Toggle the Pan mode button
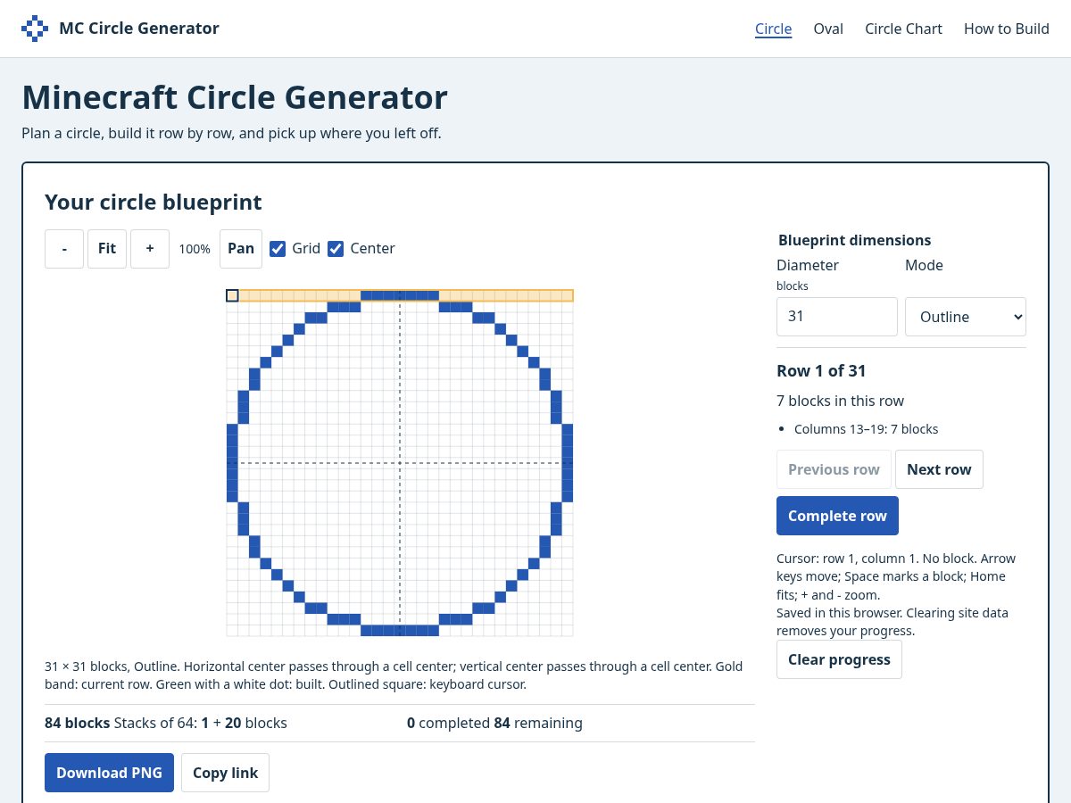Viewport: 1071px width, 803px height. coord(241,249)
